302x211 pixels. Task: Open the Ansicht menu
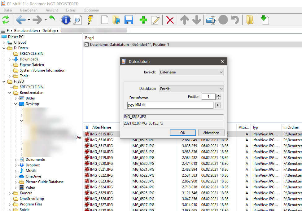(x=52, y=10)
